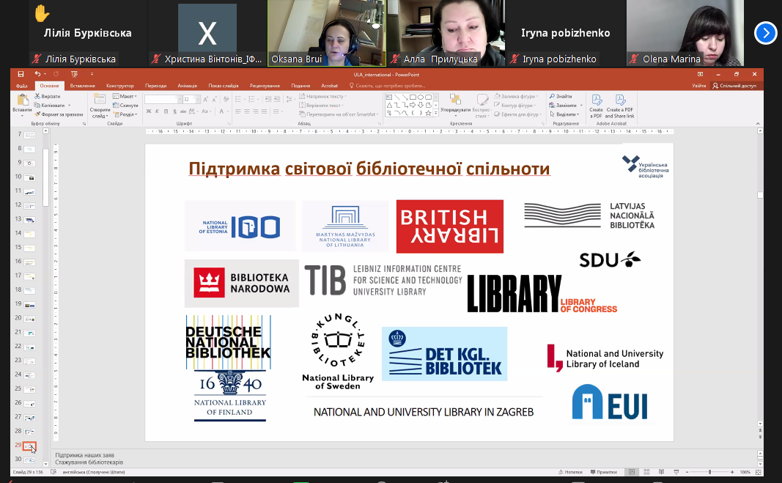Toggle text shadow (S)
This screenshot has width=782, height=483.
pos(174,111)
